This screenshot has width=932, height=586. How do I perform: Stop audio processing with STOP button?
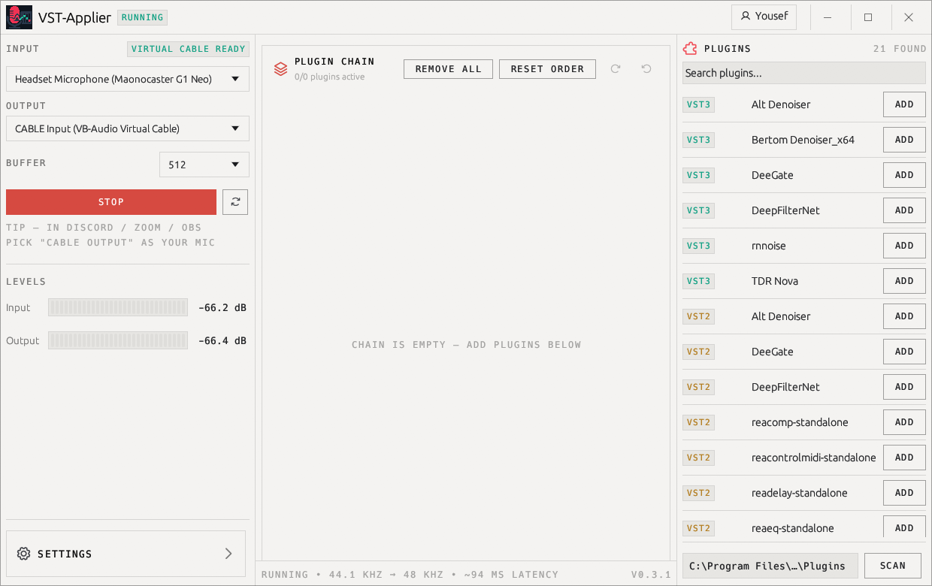click(111, 202)
